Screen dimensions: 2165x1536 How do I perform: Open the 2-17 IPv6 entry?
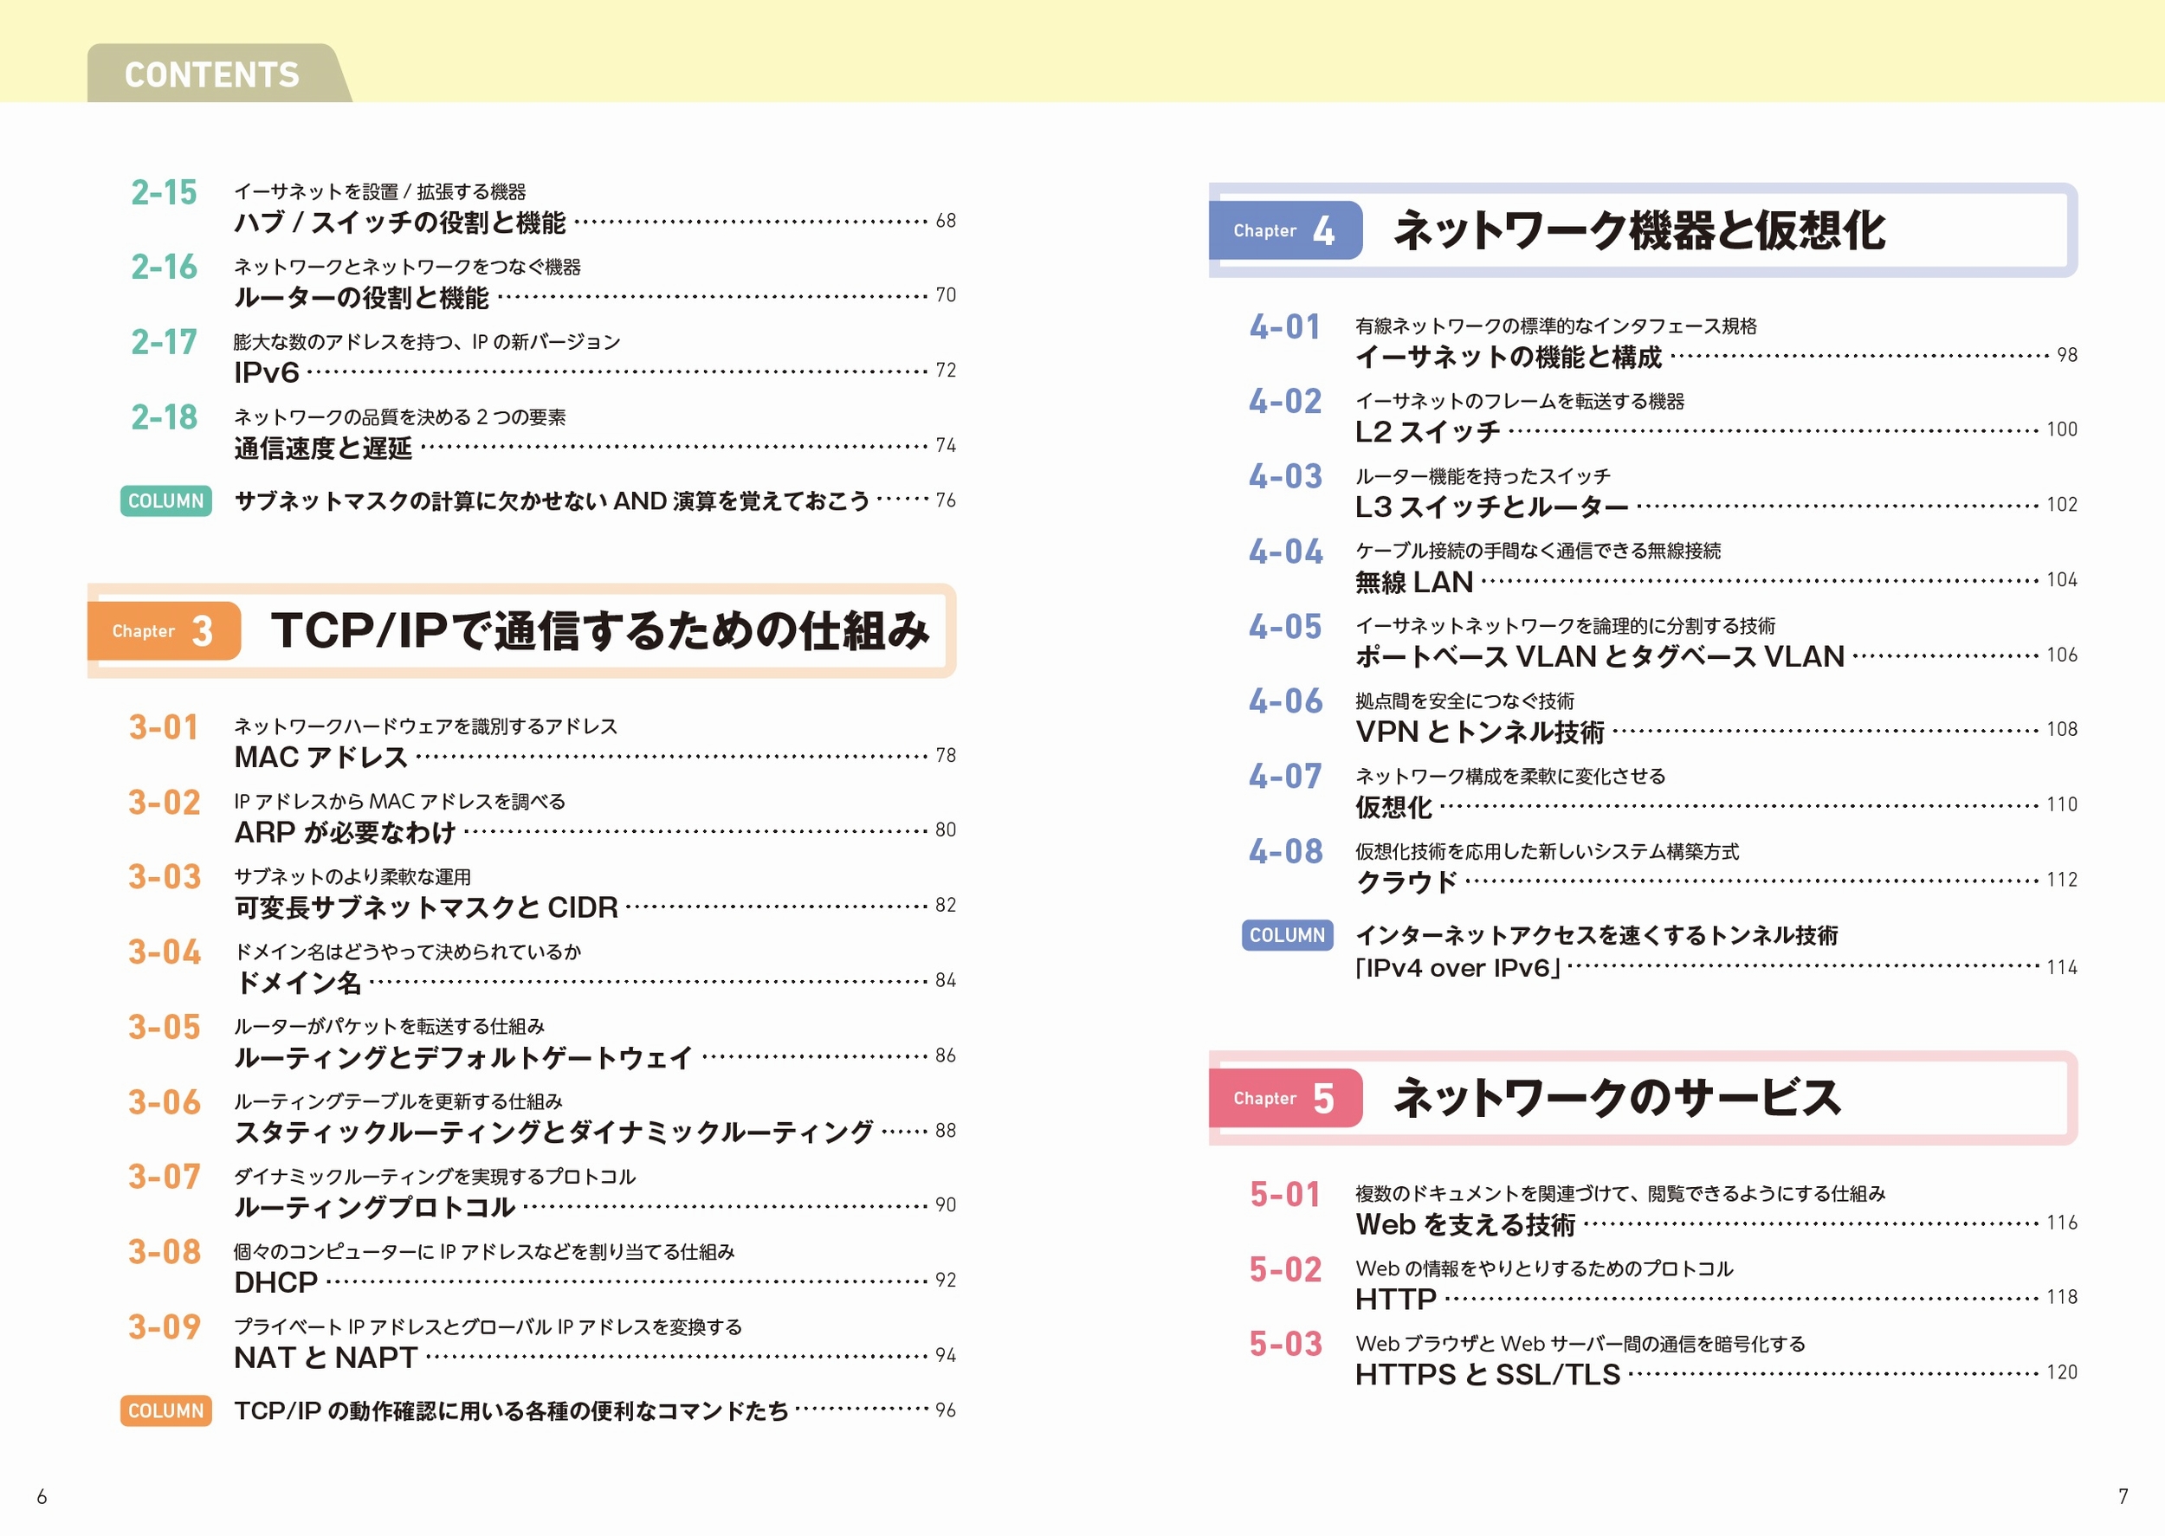coord(543,357)
